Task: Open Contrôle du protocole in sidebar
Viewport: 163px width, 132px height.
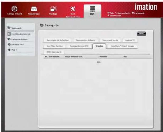Action: click(x=21, y=34)
